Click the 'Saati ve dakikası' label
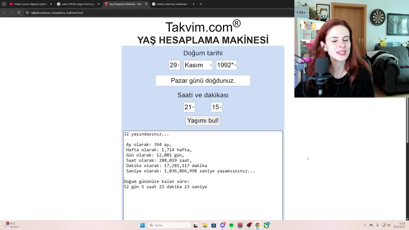The width and height of the screenshot is (409, 230). pos(203,95)
